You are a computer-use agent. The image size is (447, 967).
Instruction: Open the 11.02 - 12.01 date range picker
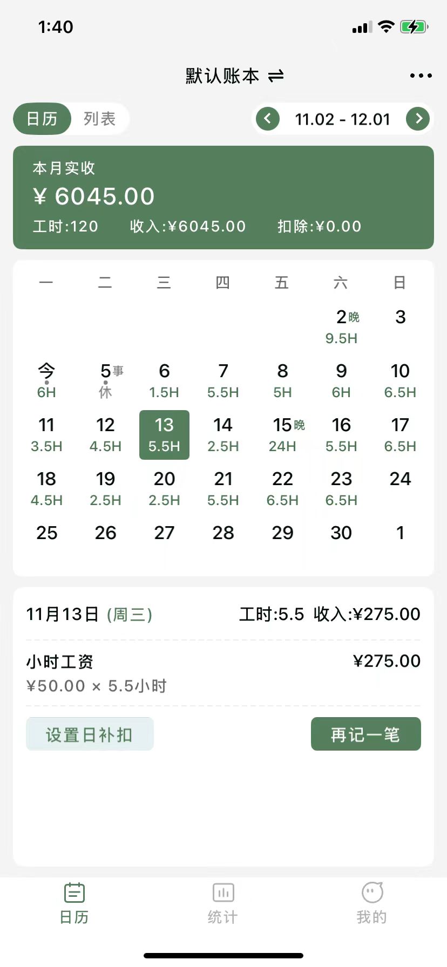click(x=342, y=119)
